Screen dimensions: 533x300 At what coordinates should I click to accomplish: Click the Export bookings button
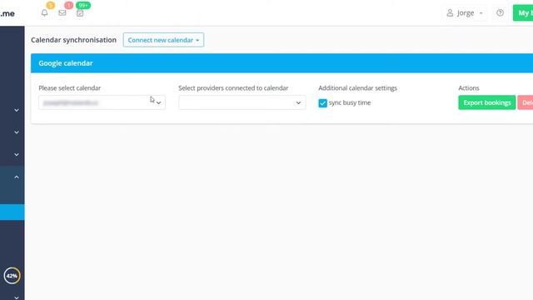click(486, 102)
